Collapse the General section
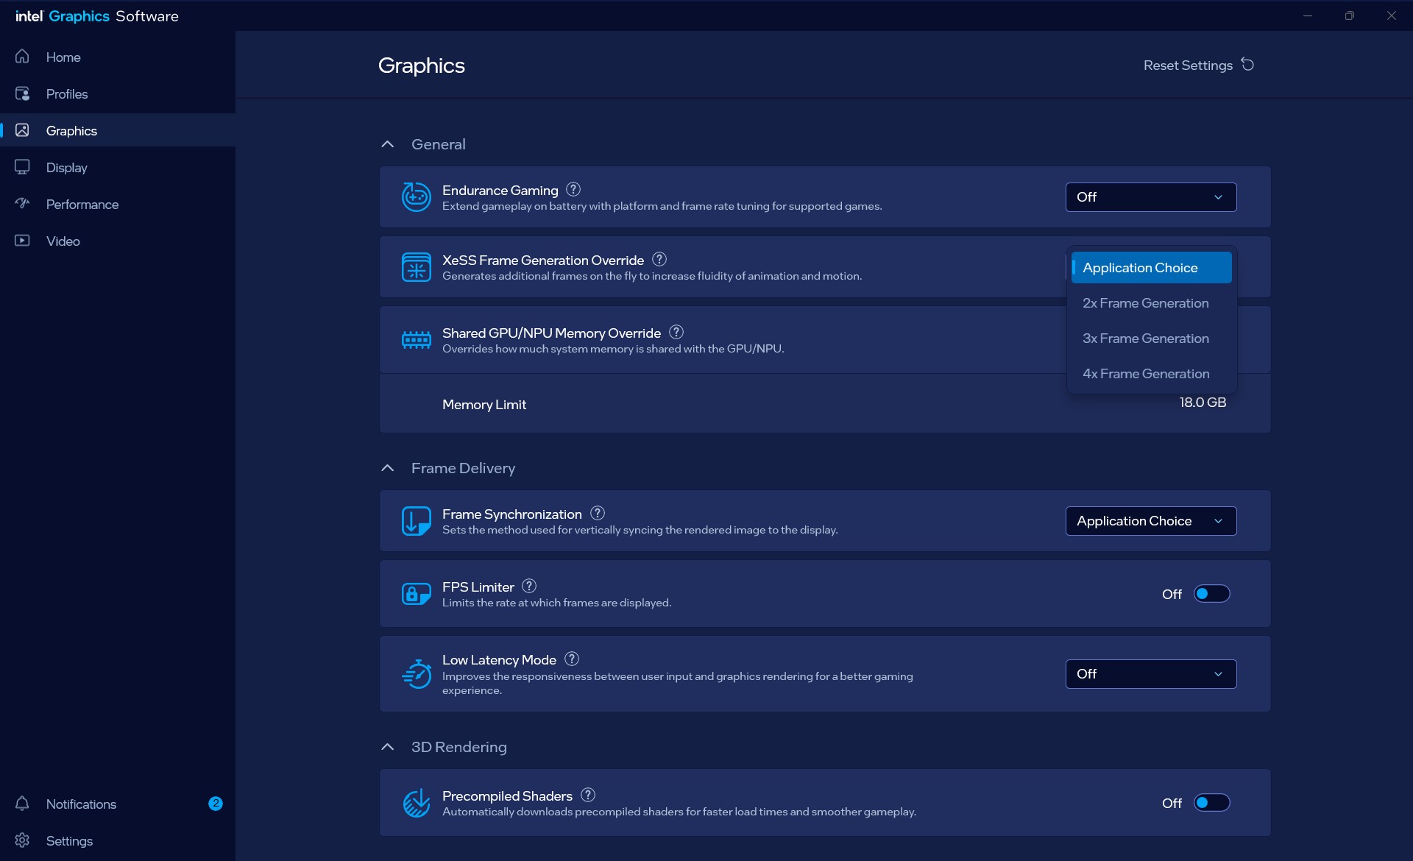The image size is (1413, 861). click(388, 144)
